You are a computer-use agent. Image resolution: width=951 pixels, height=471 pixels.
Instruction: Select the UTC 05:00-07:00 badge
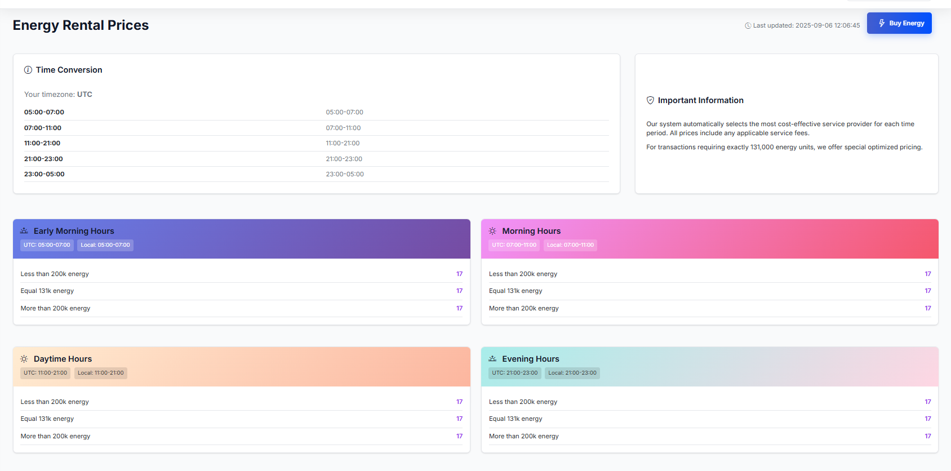point(47,245)
